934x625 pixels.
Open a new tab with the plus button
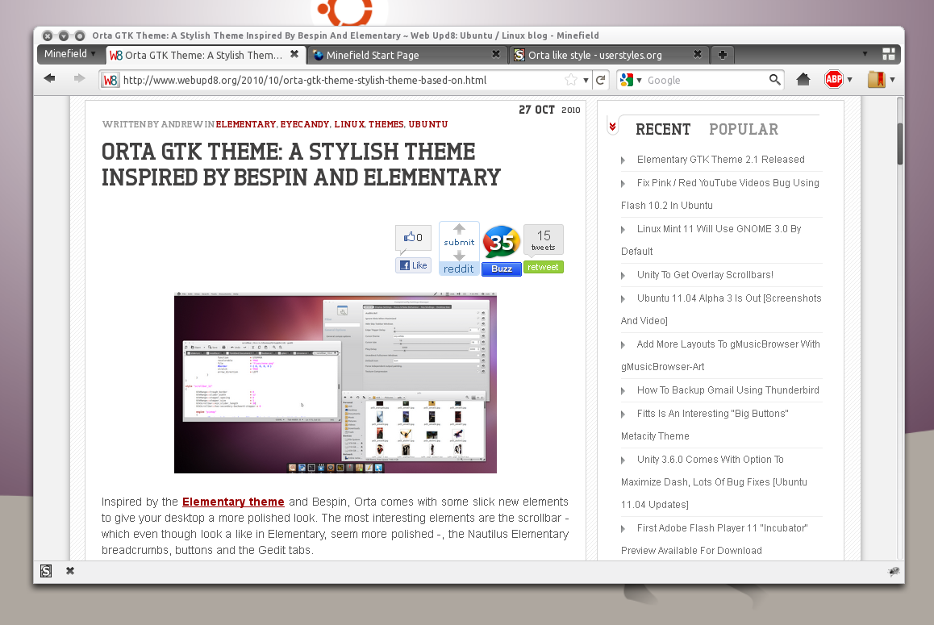pos(722,55)
